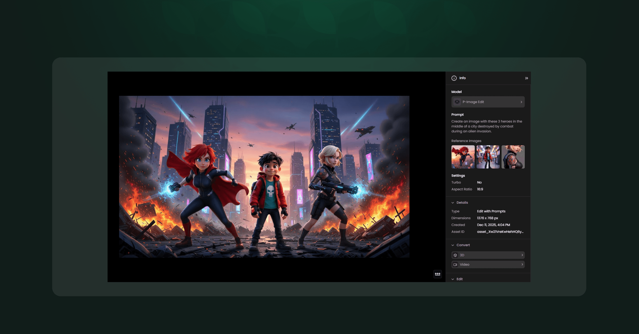Convert image to Video
Screen dimensions: 639x334
coord(488,264)
